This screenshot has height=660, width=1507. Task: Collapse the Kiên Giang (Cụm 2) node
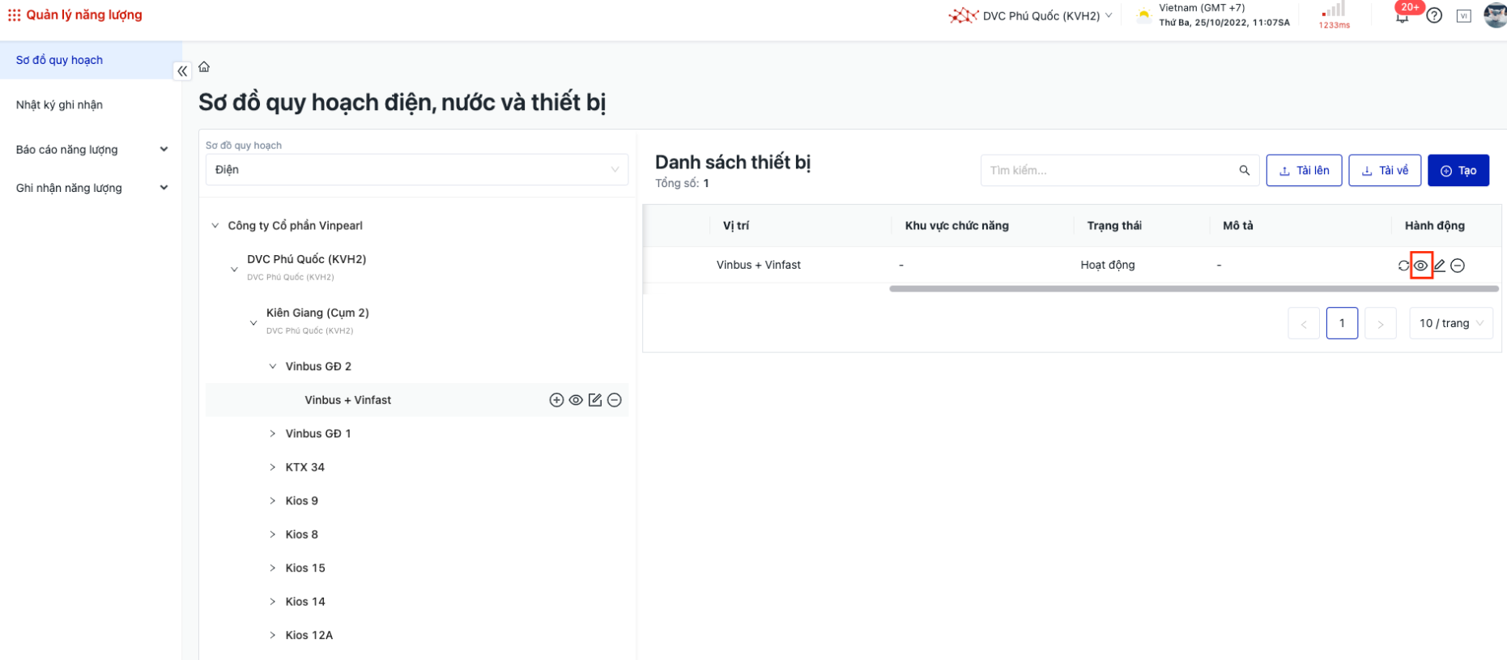tap(253, 322)
